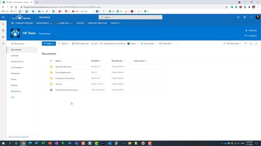
Task: Click Edit link under left navigation
Action: click(13, 97)
